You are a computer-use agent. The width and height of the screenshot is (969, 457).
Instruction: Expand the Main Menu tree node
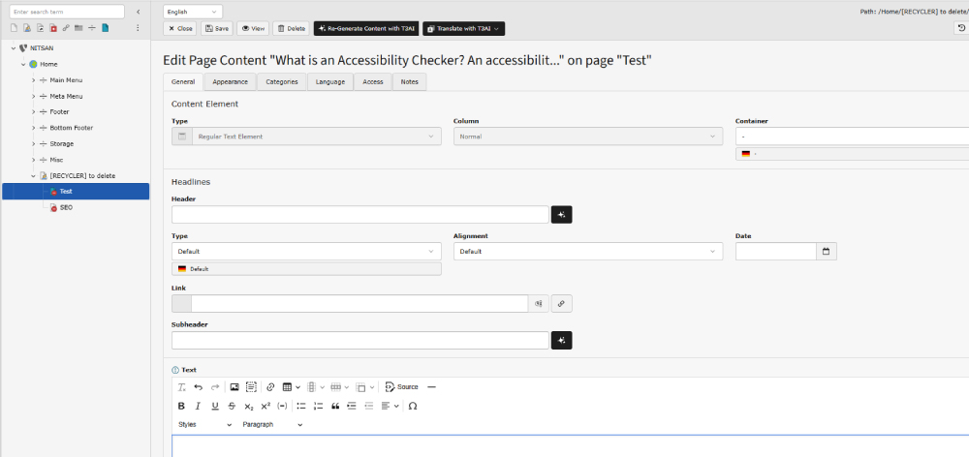(x=33, y=80)
